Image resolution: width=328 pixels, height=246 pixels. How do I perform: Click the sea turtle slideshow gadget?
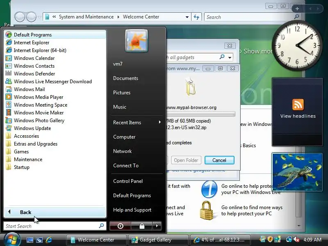tap(297, 172)
